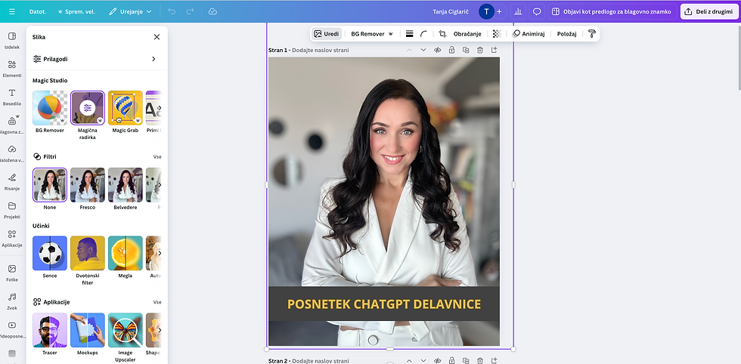The width and height of the screenshot is (741, 364).
Task: Show all Aplikacije via Vse link
Action: (x=157, y=301)
